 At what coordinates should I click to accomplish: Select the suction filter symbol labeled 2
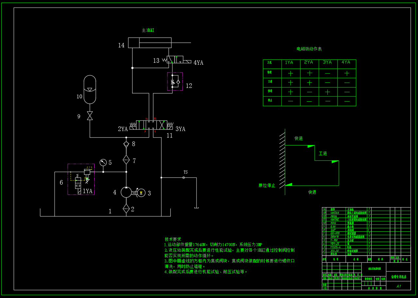point(126,208)
